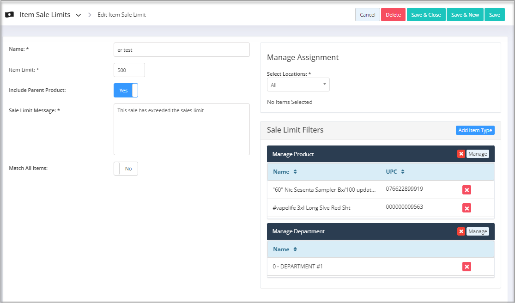
Task: Click product name "60" Nic Sesenta Sampler
Action: (x=324, y=190)
